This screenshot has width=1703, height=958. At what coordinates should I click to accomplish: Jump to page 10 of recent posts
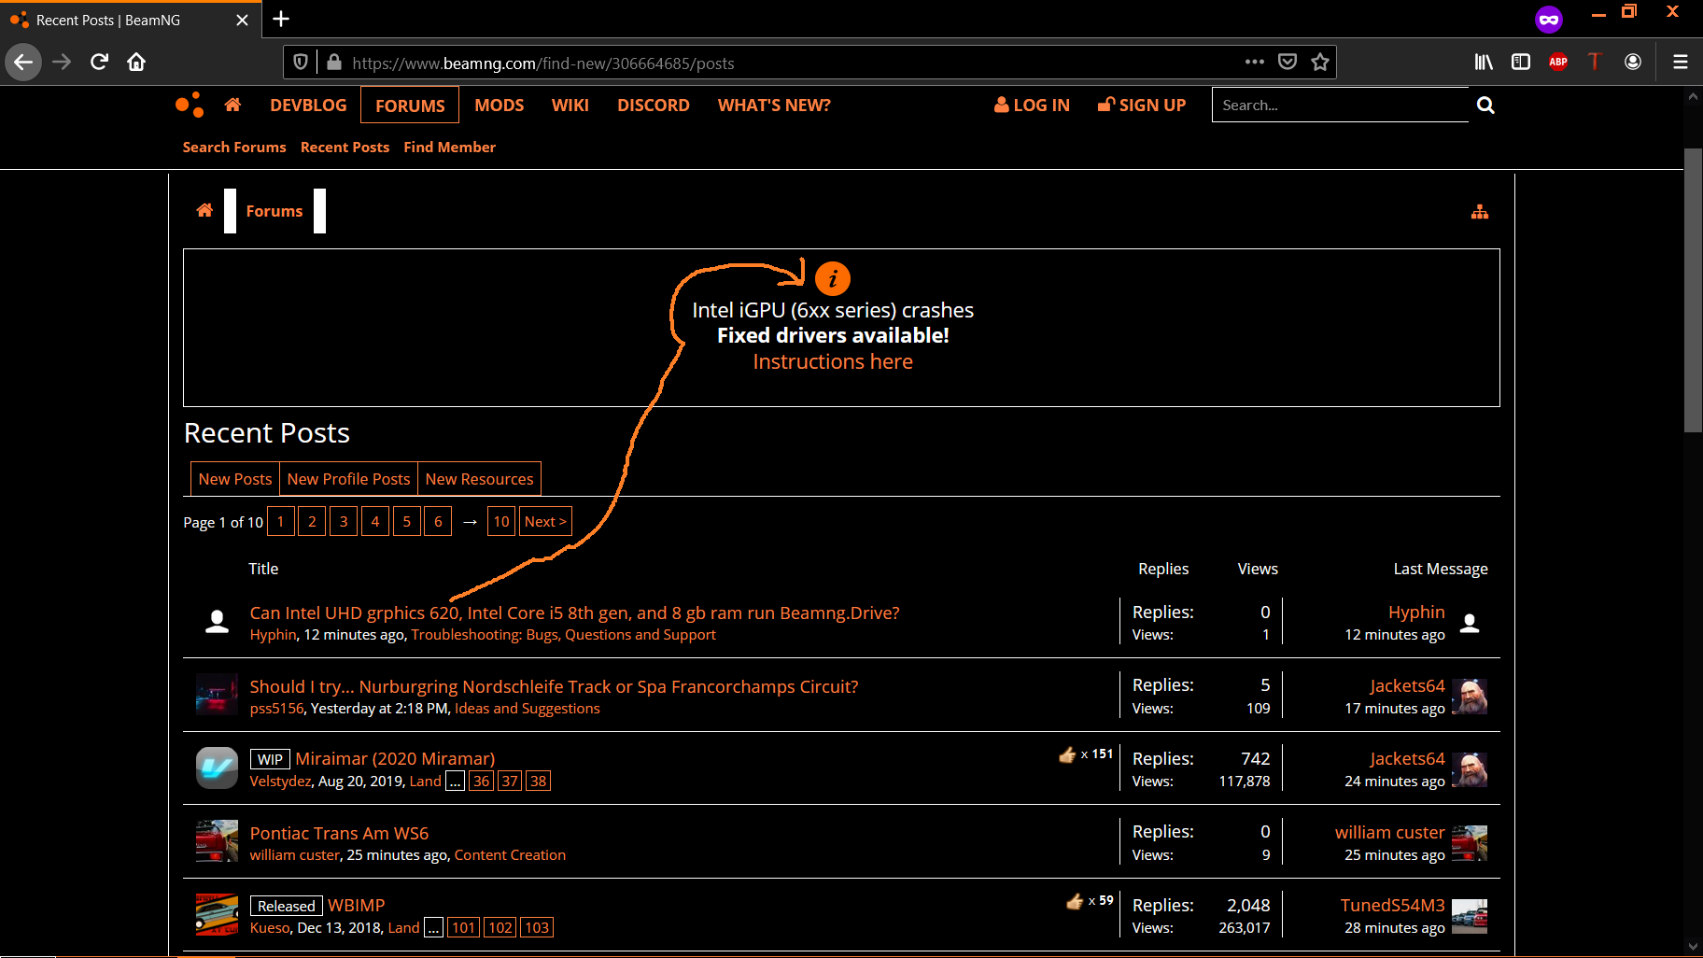[x=501, y=522]
